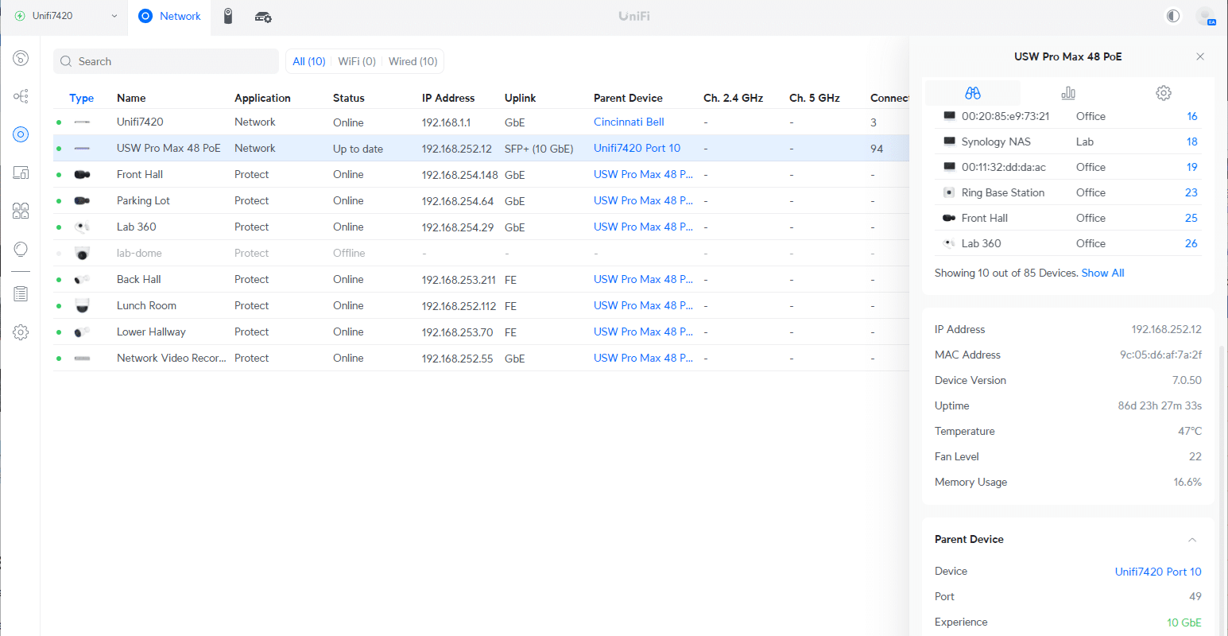Select the Unifi7420 device row
Viewport: 1228px width, 636px height.
(x=481, y=122)
